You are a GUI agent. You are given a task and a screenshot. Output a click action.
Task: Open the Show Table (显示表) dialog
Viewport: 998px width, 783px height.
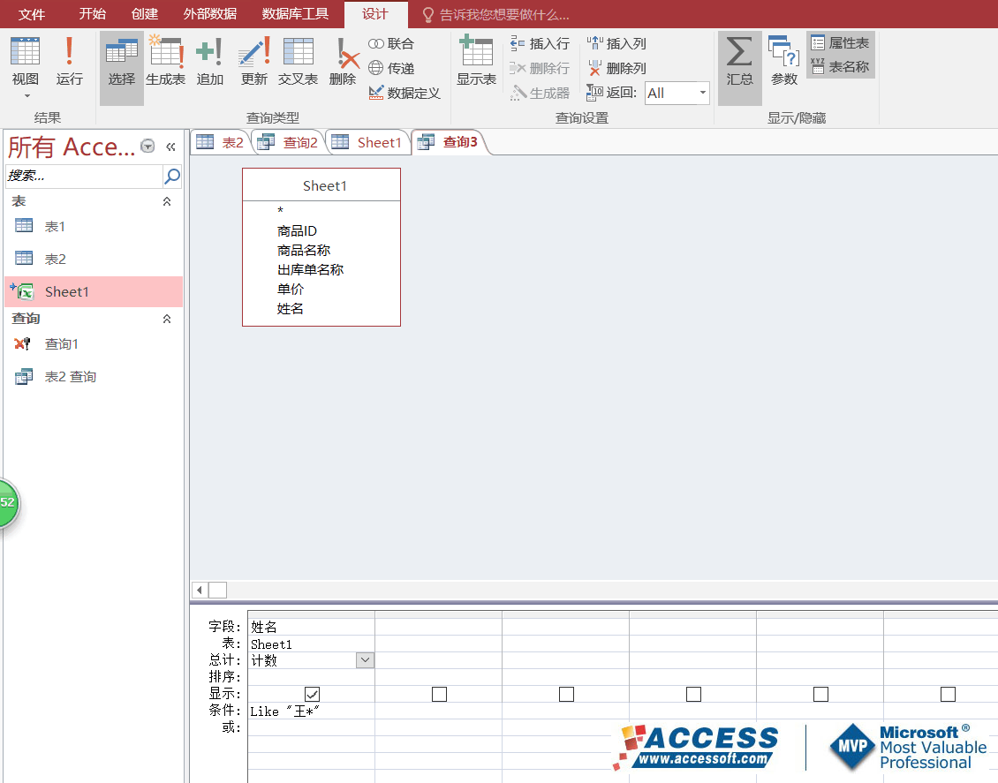coord(476,62)
